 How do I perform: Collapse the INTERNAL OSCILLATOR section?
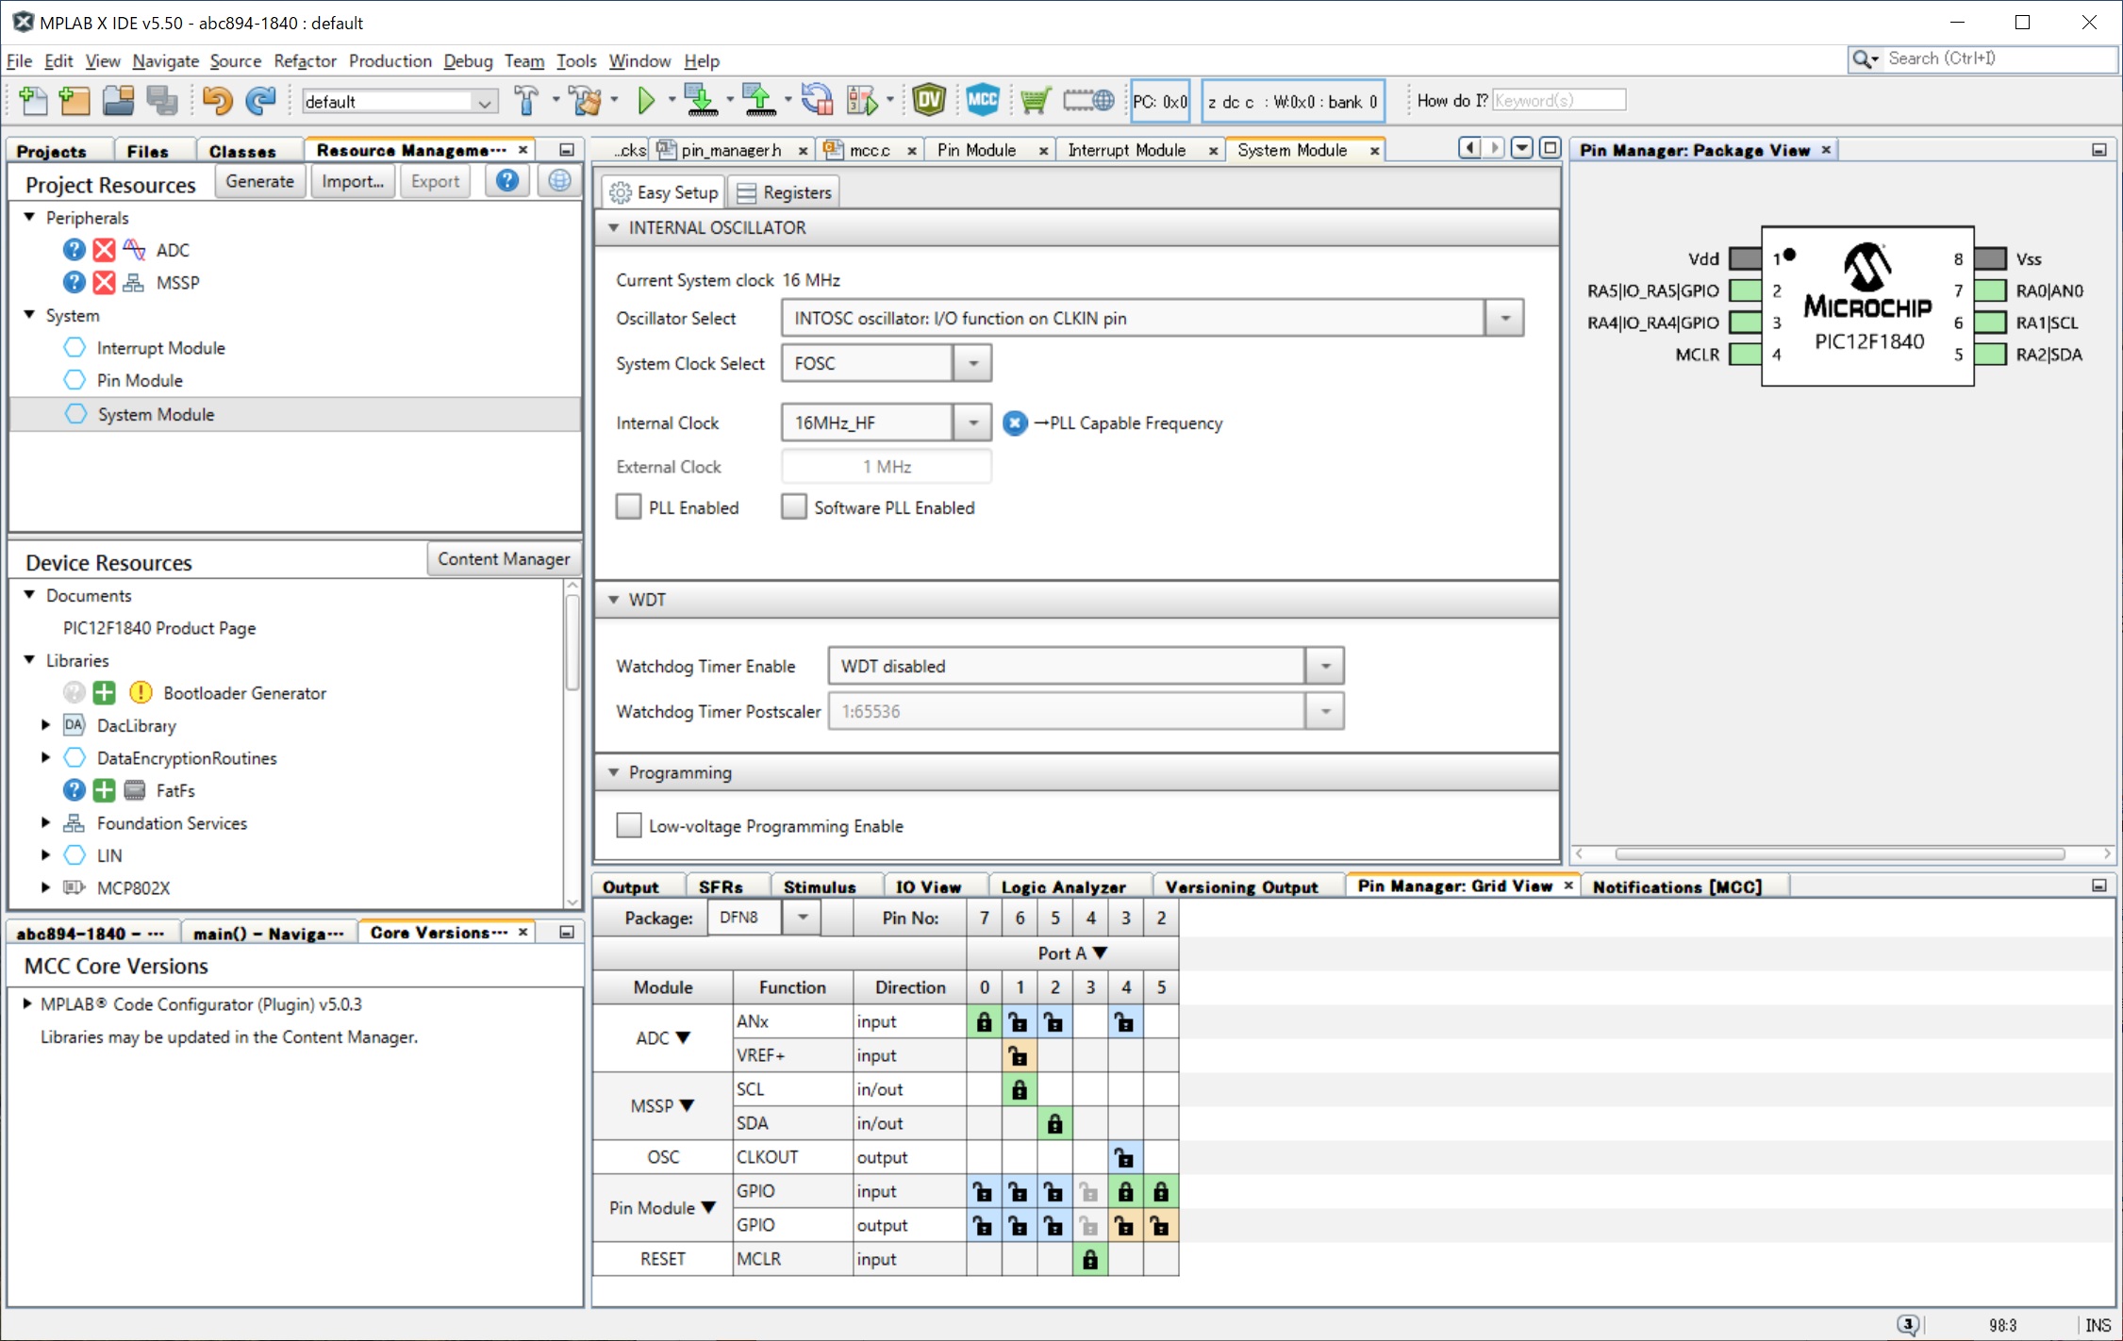[614, 227]
